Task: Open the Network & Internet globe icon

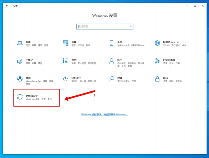Action: tap(157, 43)
